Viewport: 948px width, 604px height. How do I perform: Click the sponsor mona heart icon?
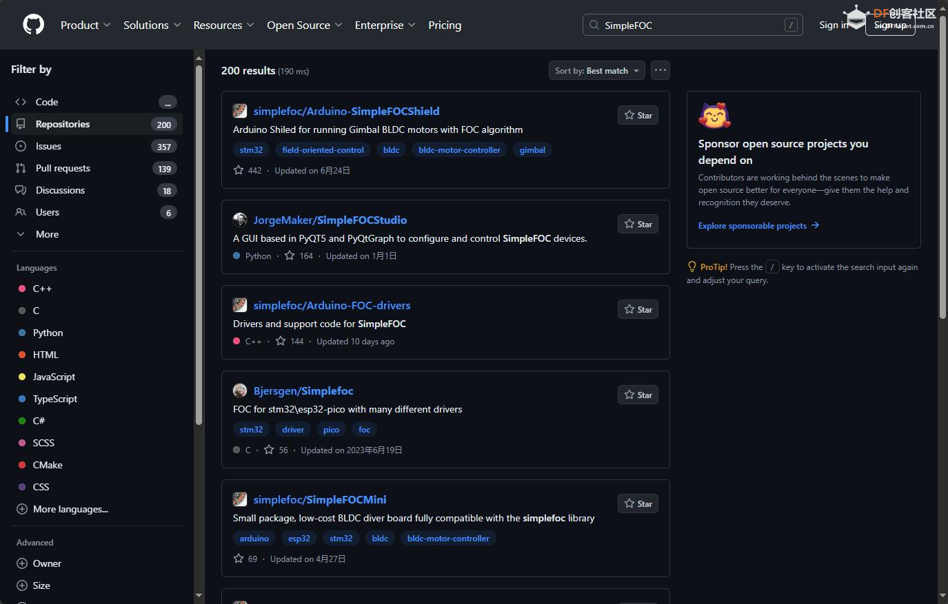point(714,116)
